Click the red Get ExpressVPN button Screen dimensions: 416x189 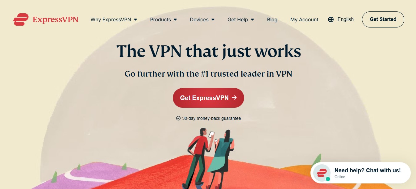click(x=208, y=98)
